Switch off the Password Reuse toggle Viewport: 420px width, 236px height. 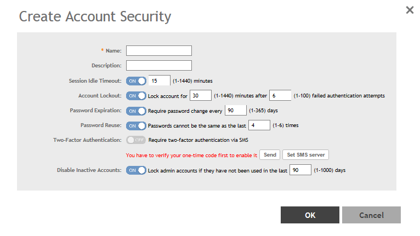[136, 125]
